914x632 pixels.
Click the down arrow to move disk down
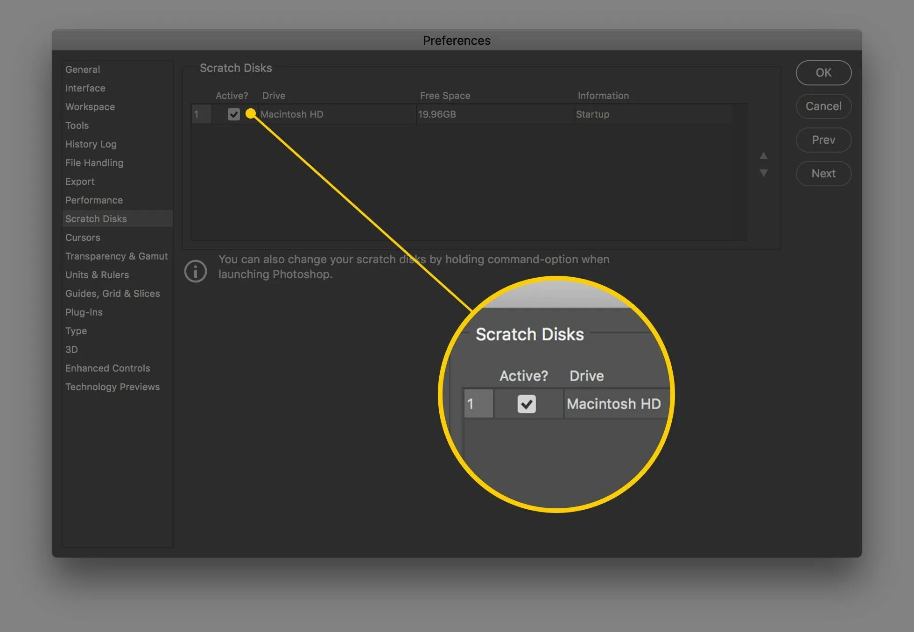tap(763, 173)
